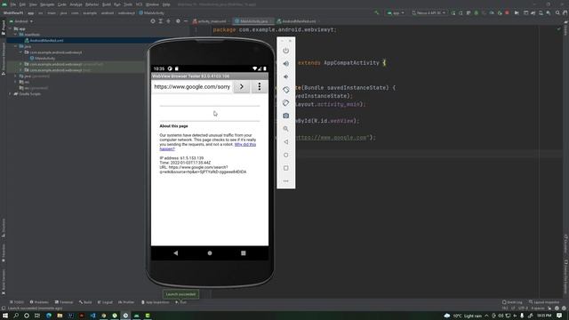Click Expand All icon in Project panel
The height and width of the screenshot is (320, 569).
161,21
